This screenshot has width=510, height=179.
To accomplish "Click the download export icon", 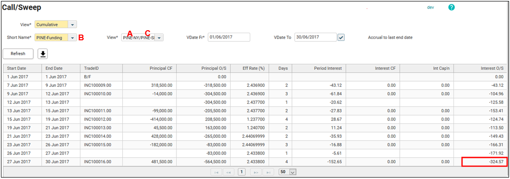I will 43,54.
